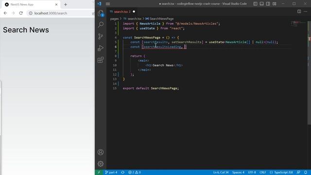Reload the browser page
311x175 pixels.
pos(21,13)
